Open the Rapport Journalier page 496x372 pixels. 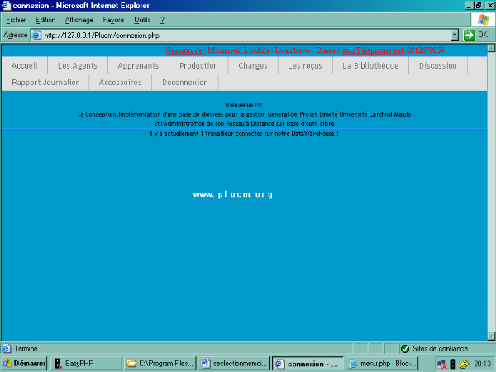pos(45,82)
